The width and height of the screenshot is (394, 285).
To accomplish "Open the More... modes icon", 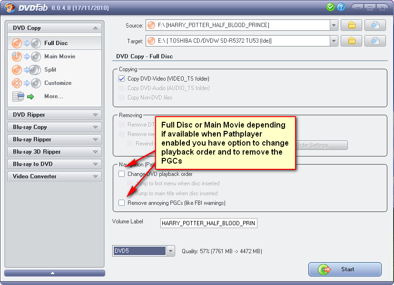I will click(x=23, y=96).
